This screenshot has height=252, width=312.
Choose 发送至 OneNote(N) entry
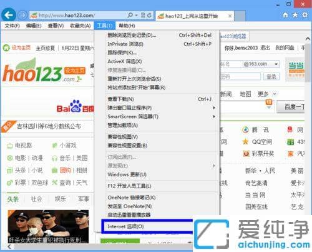160,206
